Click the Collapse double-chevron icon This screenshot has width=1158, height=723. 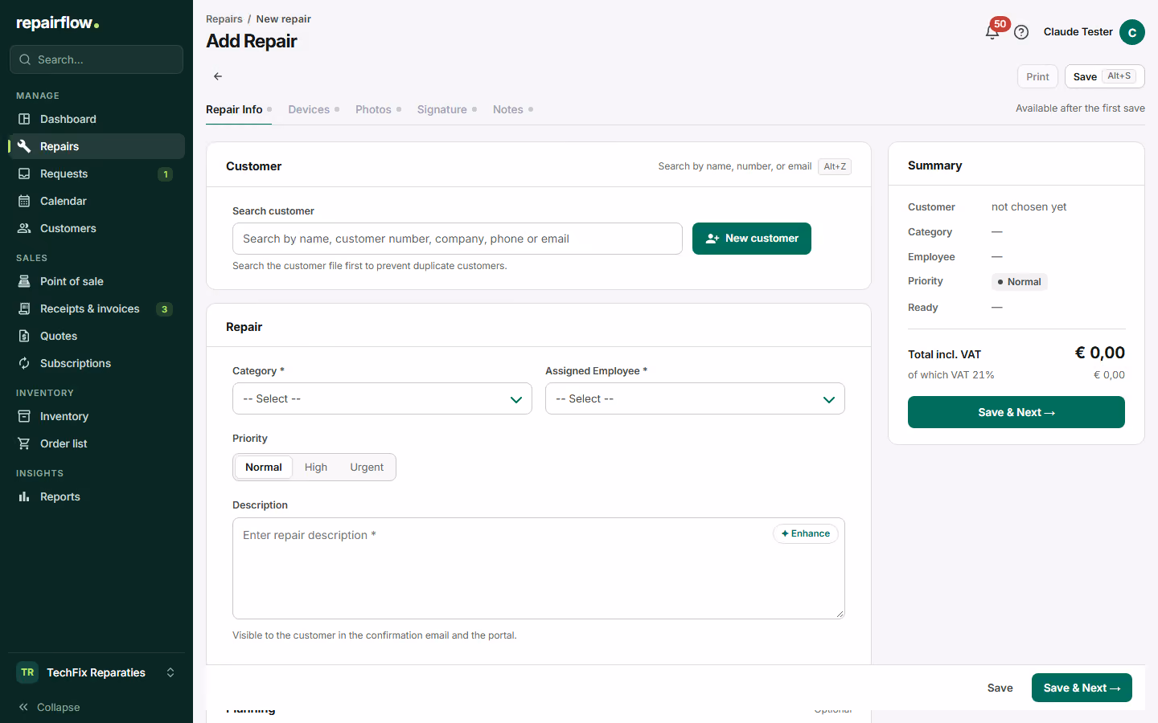pyautogui.click(x=23, y=707)
